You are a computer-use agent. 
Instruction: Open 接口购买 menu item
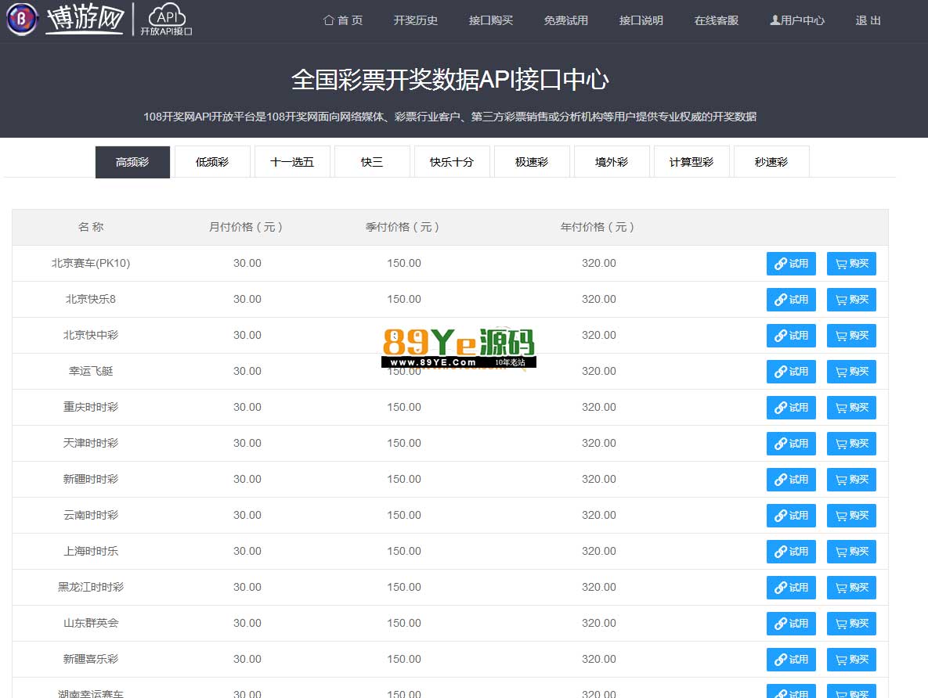tap(491, 20)
